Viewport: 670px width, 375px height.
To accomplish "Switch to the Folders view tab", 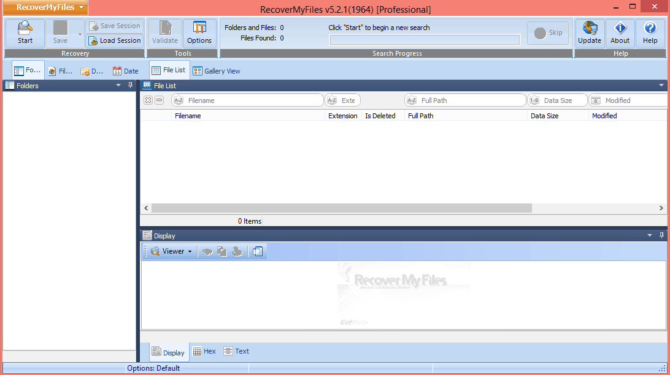I will 28,70.
